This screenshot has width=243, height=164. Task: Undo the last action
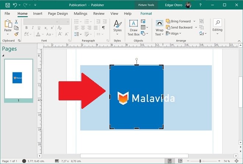coord(15,5)
